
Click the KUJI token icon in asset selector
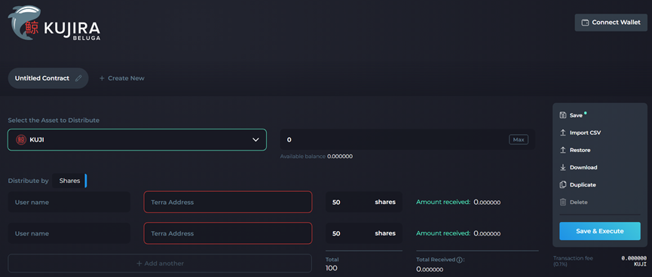tap(21, 140)
